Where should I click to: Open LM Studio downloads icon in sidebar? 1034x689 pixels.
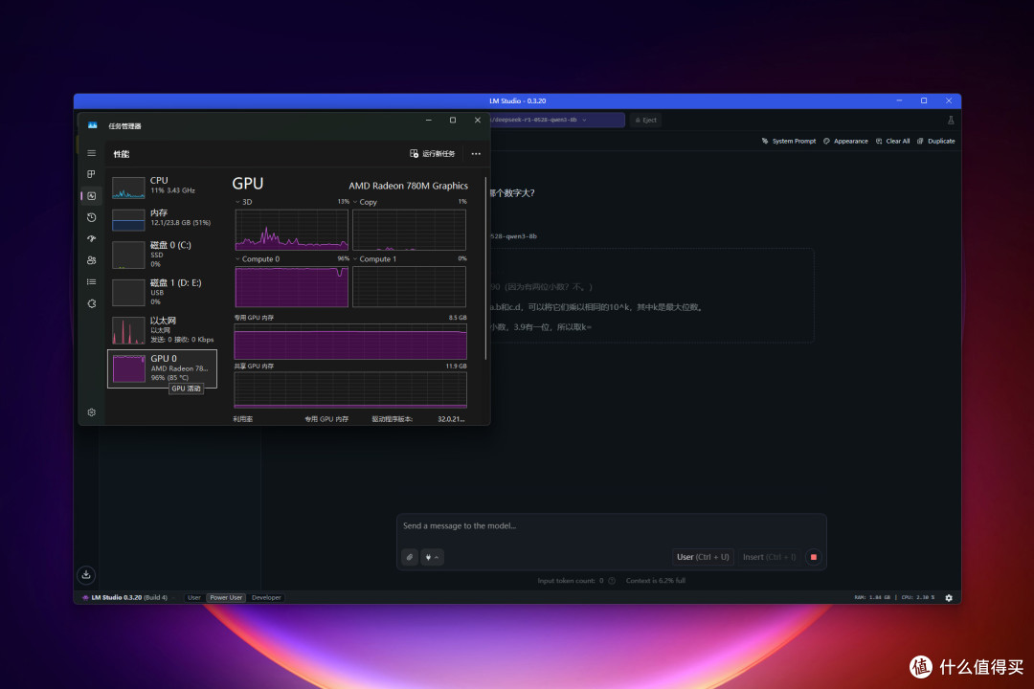[86, 575]
